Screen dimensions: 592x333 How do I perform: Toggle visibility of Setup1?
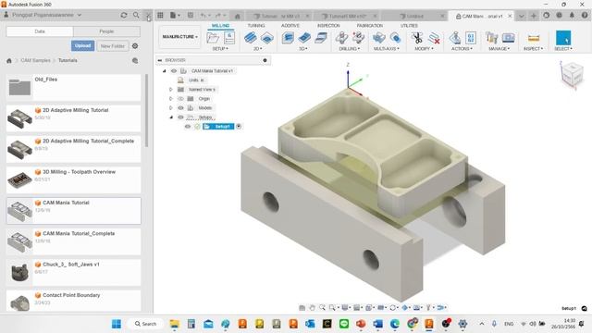coord(188,127)
